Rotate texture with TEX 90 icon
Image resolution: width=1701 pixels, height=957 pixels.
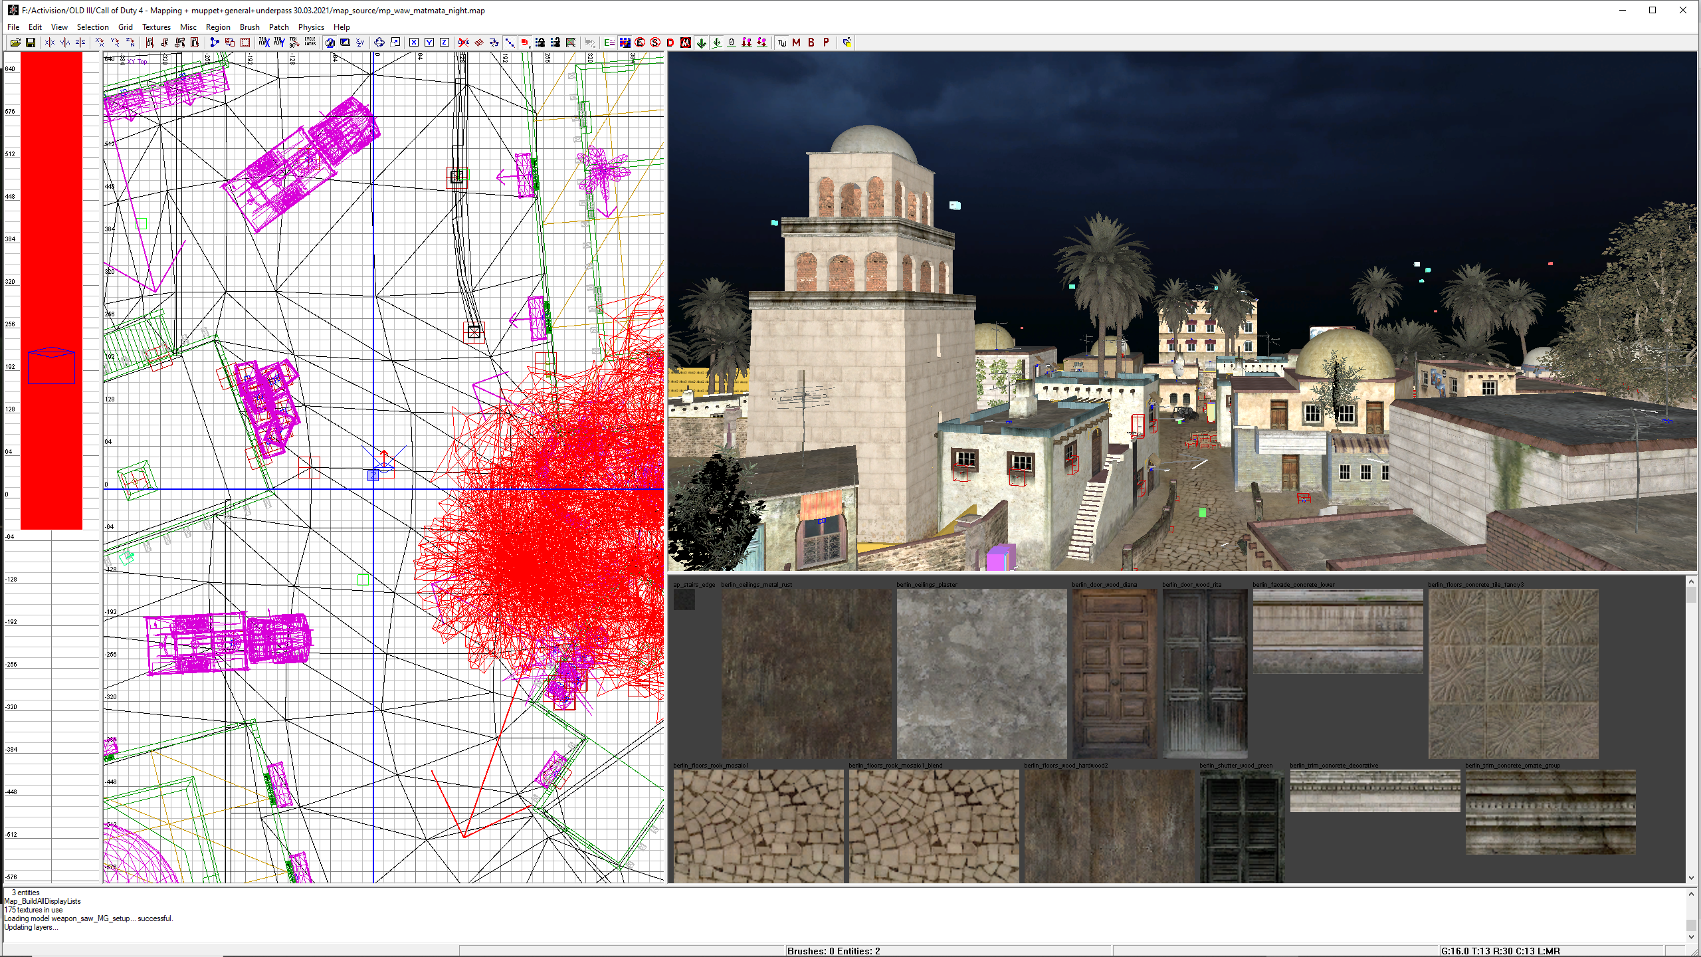tap(294, 43)
